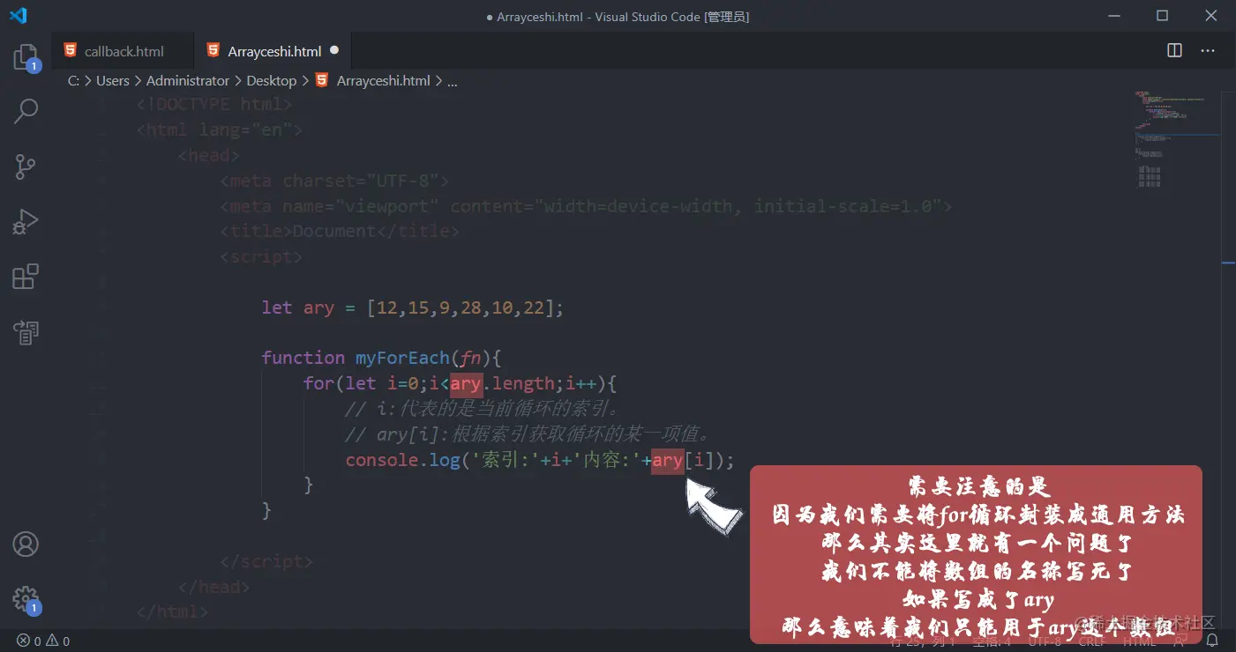1236x652 pixels.
Task: Switch to the callback.html tab
Action: click(122, 51)
